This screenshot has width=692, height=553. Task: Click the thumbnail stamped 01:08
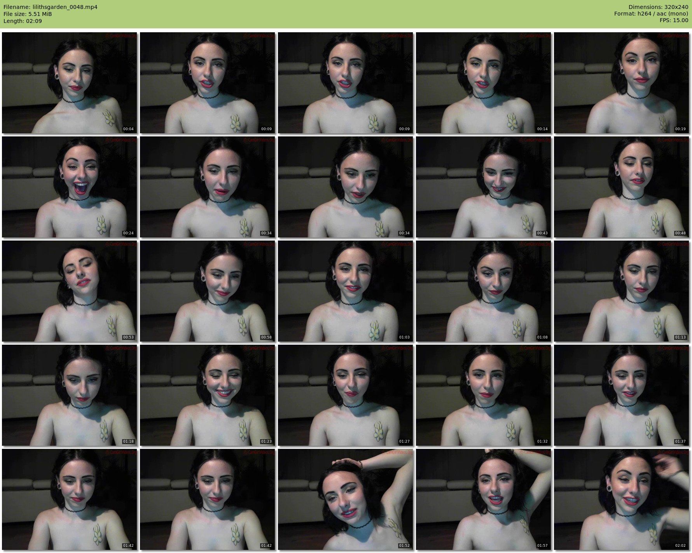pos(484,291)
